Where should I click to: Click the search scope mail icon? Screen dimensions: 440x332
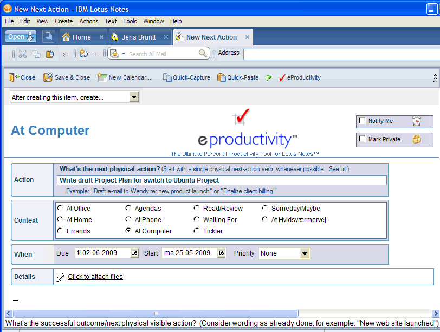click(x=114, y=53)
